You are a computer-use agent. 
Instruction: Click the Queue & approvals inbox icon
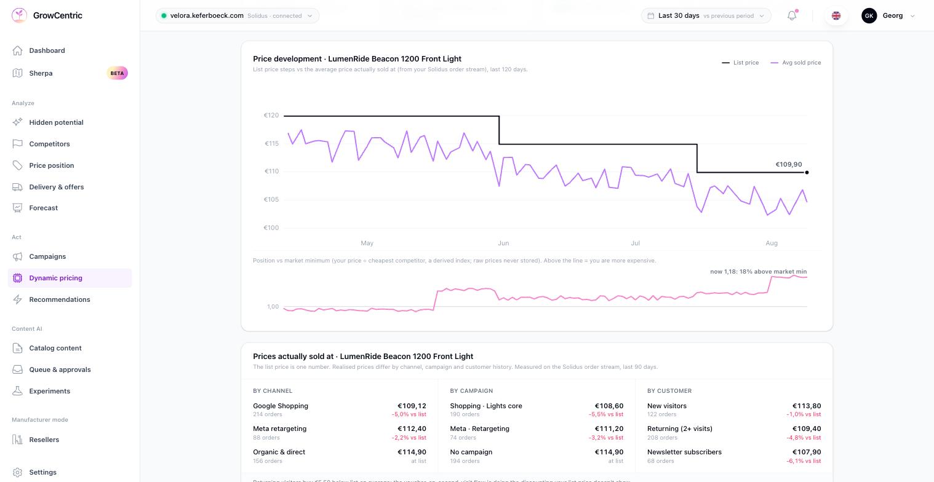[17, 369]
